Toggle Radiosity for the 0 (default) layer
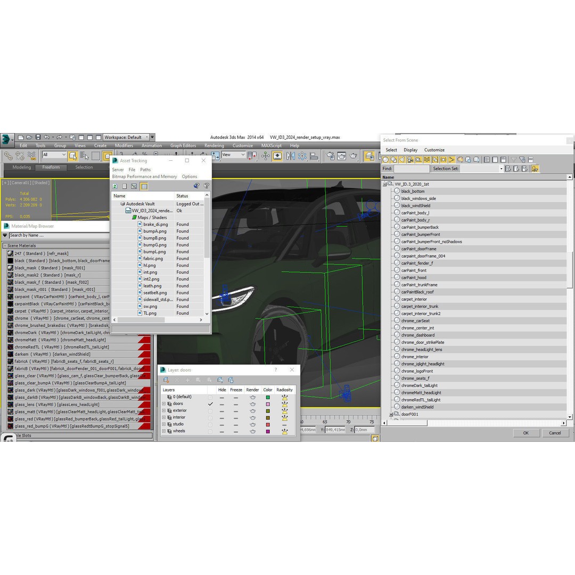This screenshot has height=575, width=575. [284, 397]
